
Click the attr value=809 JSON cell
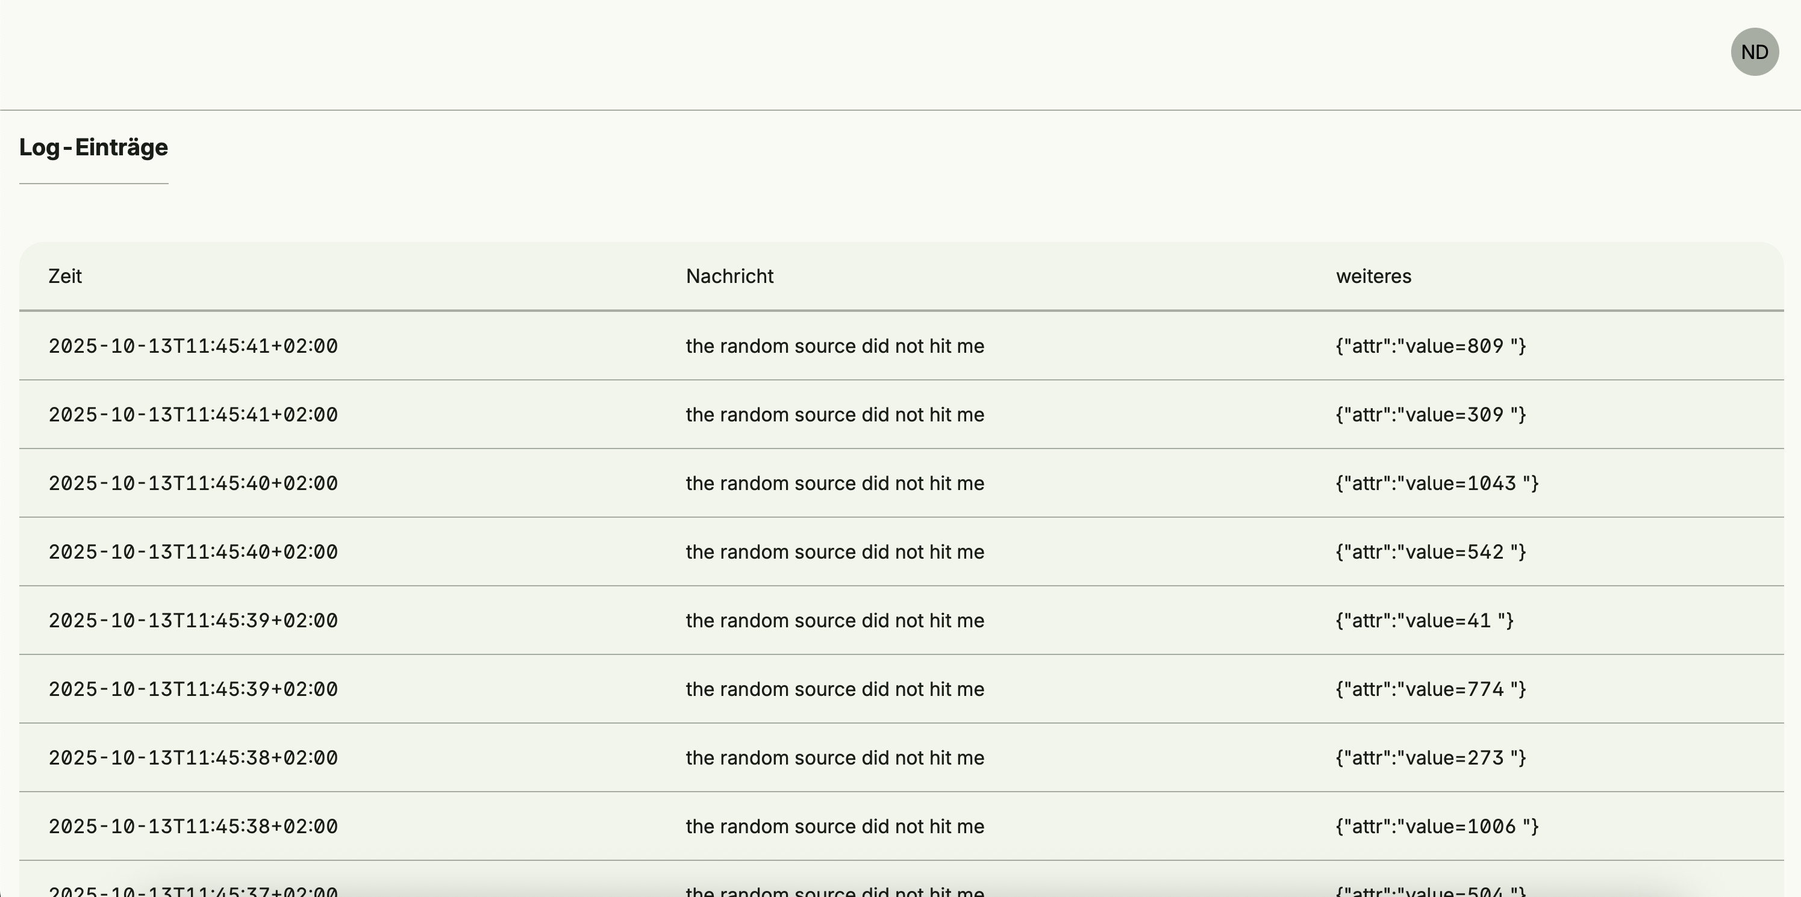coord(1431,347)
